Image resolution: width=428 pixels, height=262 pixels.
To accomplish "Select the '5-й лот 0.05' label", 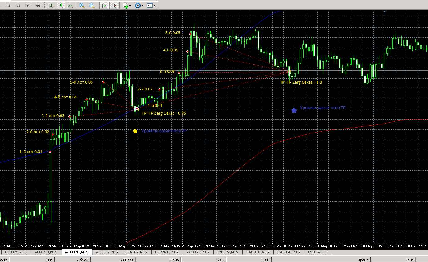I will (x=81, y=82).
